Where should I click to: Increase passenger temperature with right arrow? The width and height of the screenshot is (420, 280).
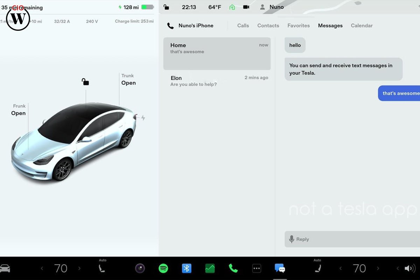pyautogui.click(x=378, y=268)
